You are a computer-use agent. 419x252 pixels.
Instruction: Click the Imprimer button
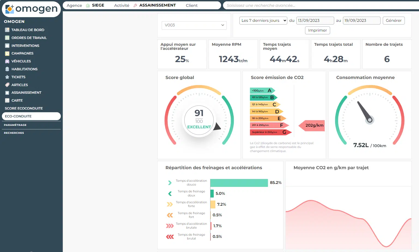(x=318, y=31)
